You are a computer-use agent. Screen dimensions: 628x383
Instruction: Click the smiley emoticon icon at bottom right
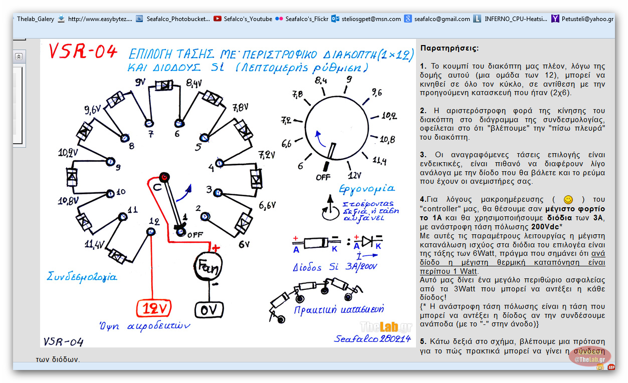tap(600, 367)
